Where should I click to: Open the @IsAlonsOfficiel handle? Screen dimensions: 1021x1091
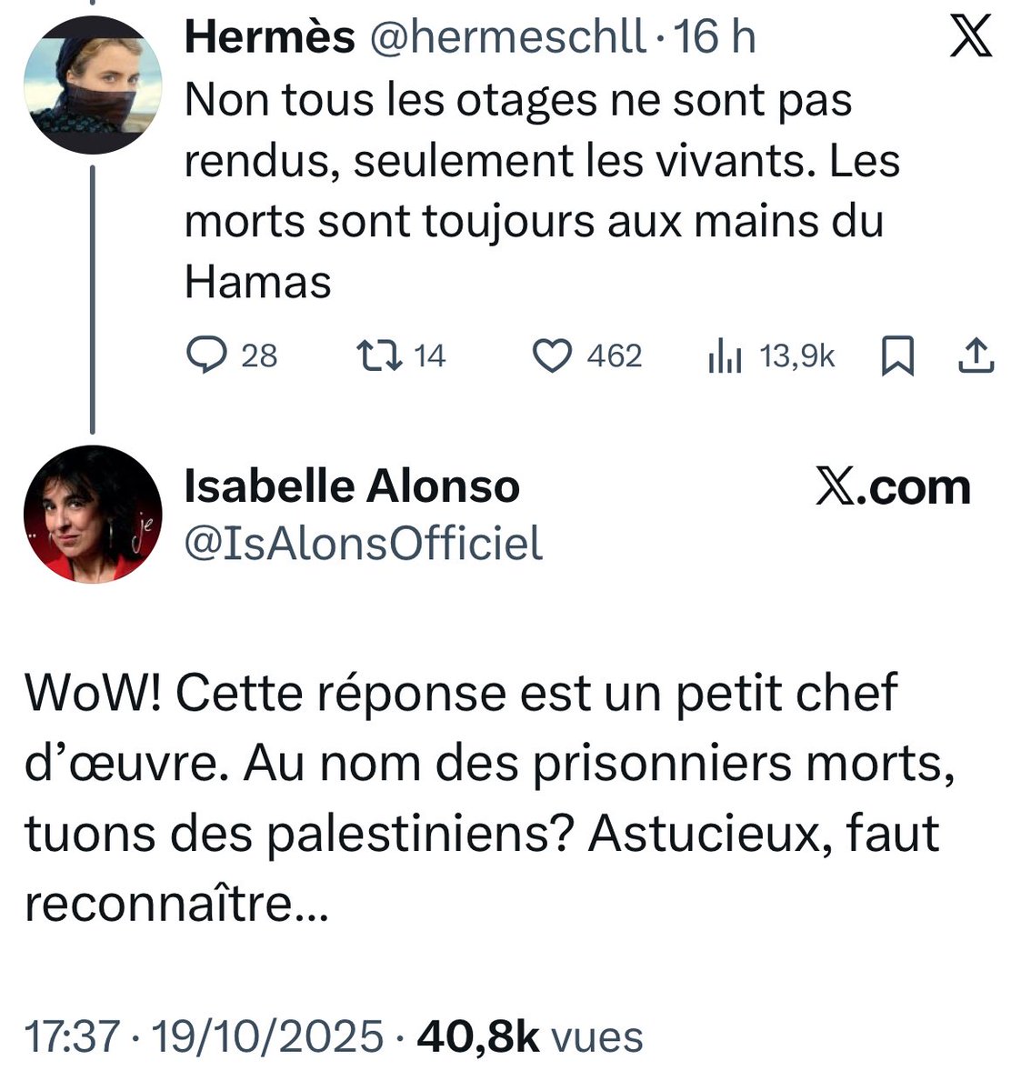tap(364, 543)
